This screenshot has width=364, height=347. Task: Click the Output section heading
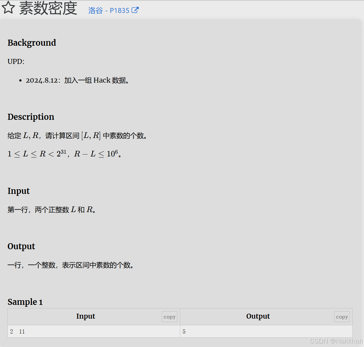tap(21, 246)
